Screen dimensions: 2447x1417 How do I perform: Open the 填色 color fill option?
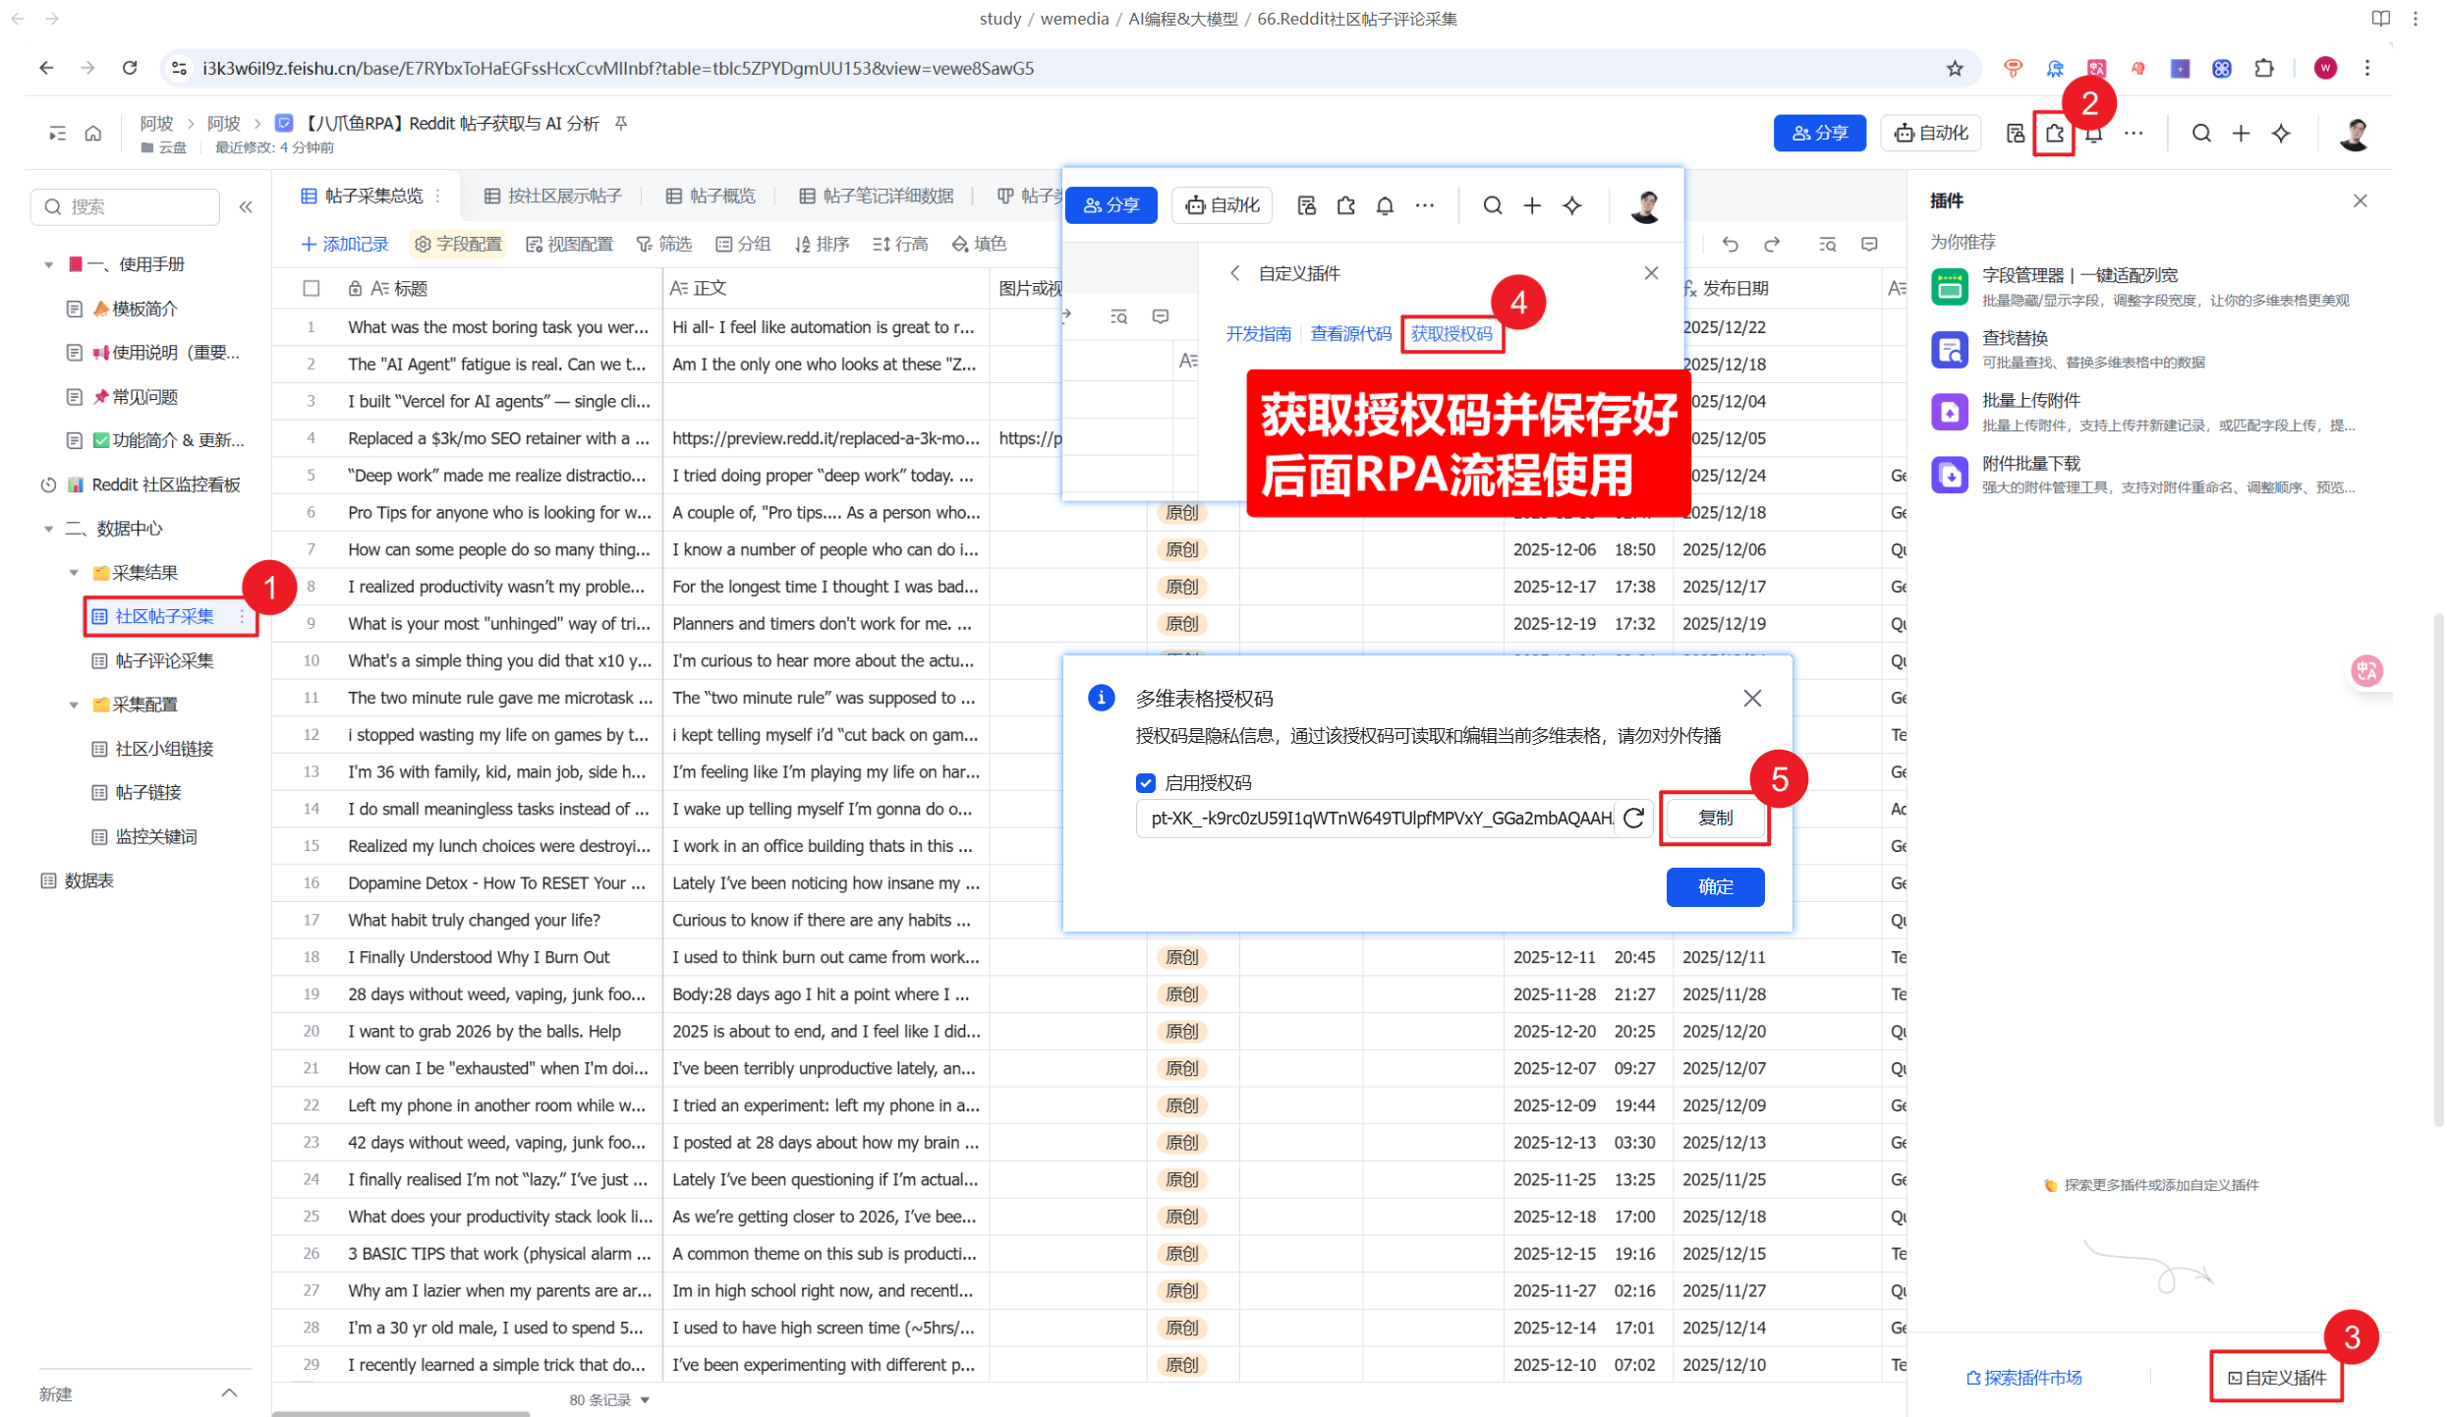coord(979,244)
